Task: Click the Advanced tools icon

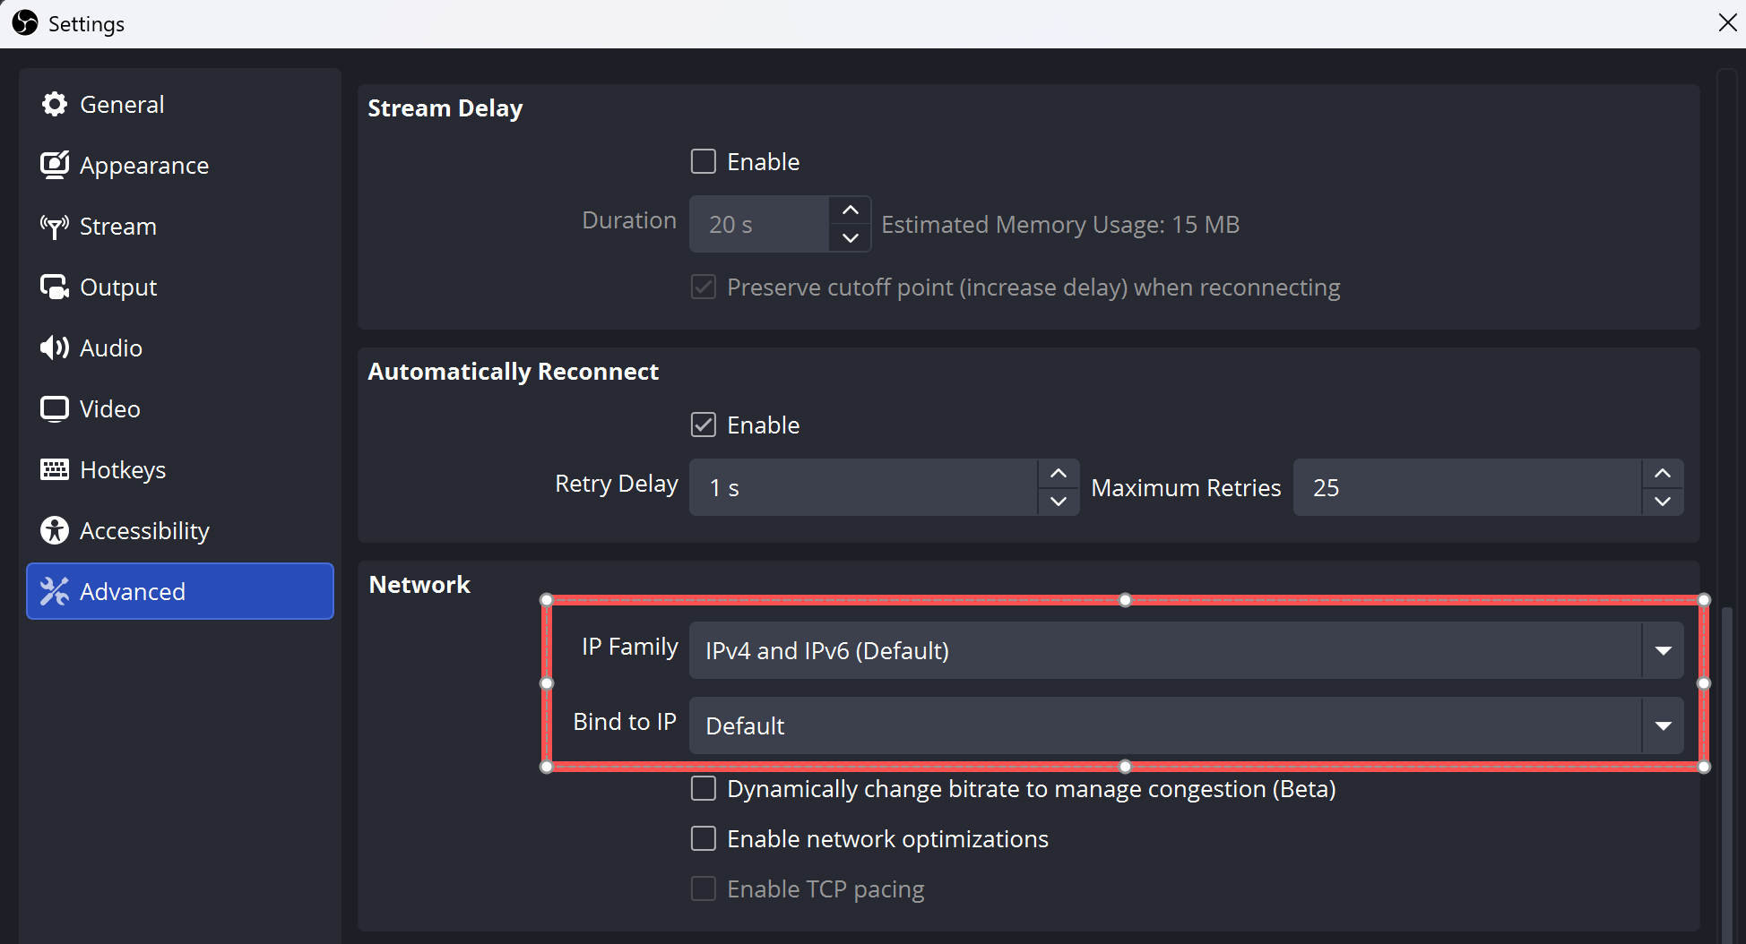Action: click(55, 591)
